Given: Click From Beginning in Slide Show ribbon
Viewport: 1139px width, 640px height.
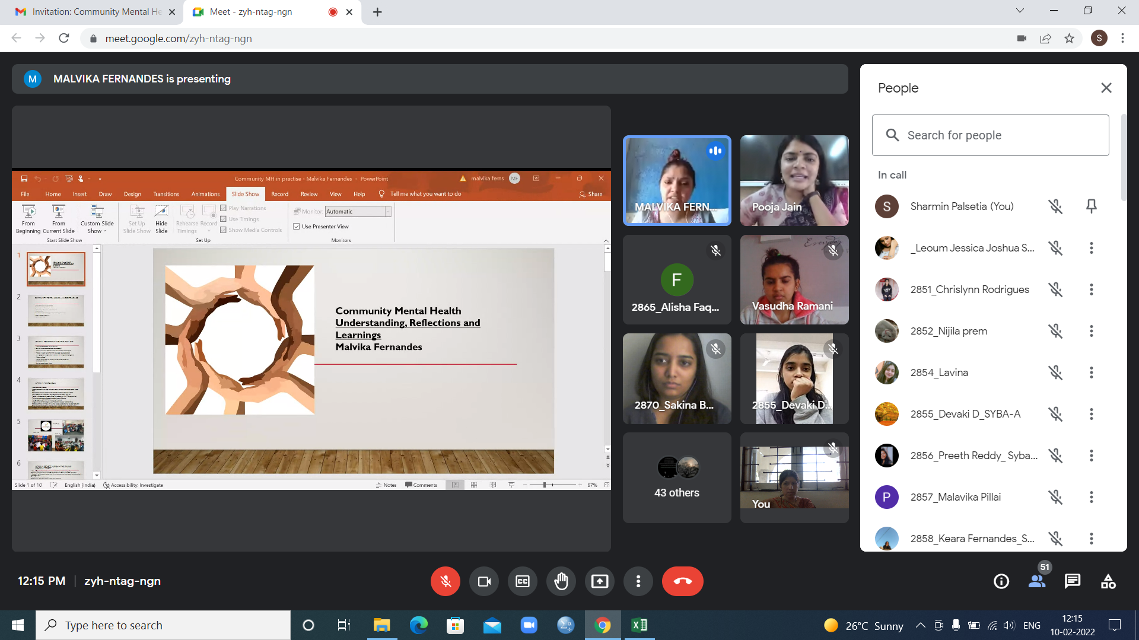Looking at the screenshot, I should coord(28,219).
